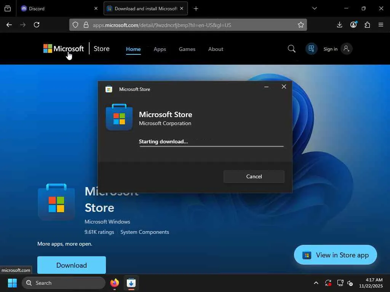Open the tracking protection shield icon

tap(75, 25)
